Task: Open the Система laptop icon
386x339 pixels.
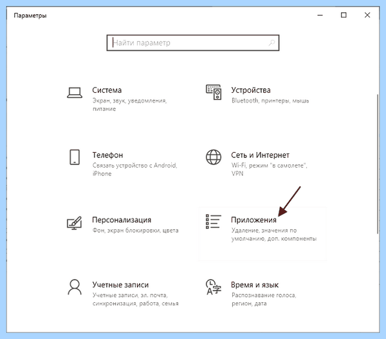Action: 75,93
